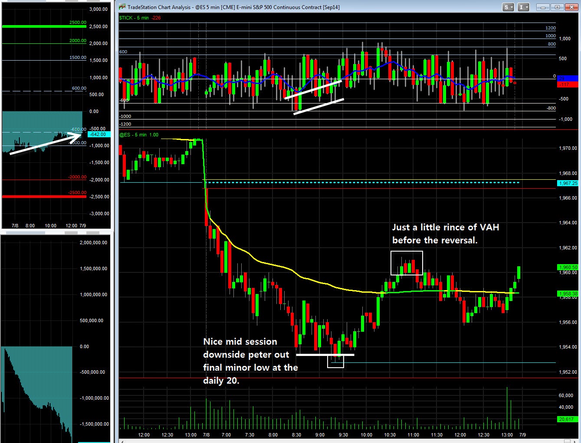Screen dimensions: 581x443
Task: Click the -642.00 value label in left panel
Action: click(98, 134)
